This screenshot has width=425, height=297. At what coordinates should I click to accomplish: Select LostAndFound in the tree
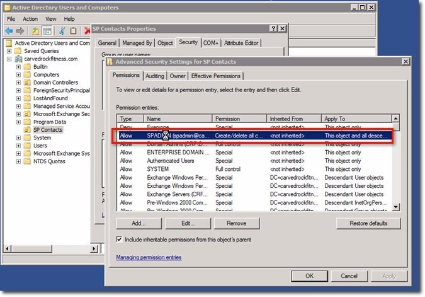(50, 98)
